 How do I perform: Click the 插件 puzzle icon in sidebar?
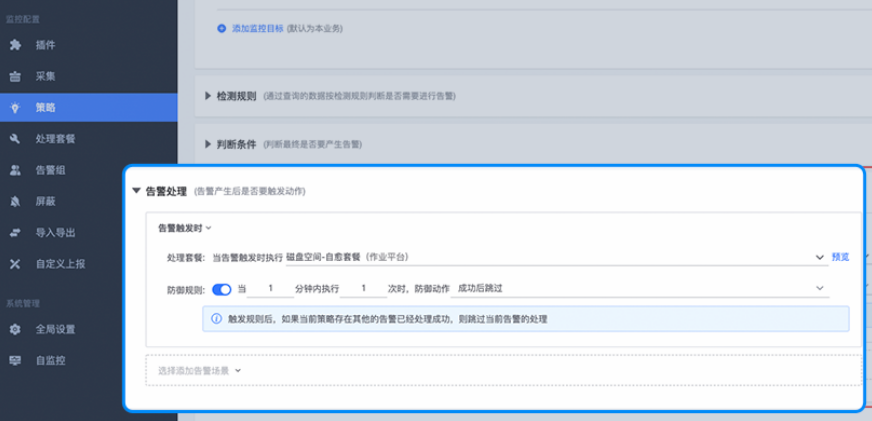(x=15, y=45)
